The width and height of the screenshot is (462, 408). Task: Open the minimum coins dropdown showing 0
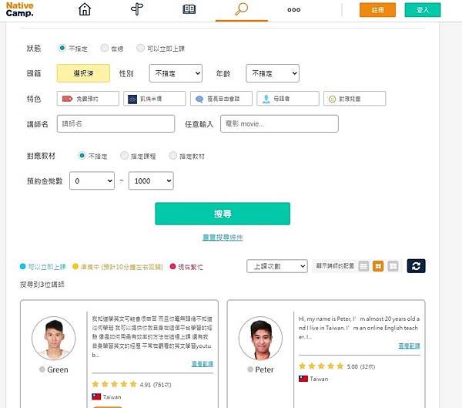tap(92, 180)
